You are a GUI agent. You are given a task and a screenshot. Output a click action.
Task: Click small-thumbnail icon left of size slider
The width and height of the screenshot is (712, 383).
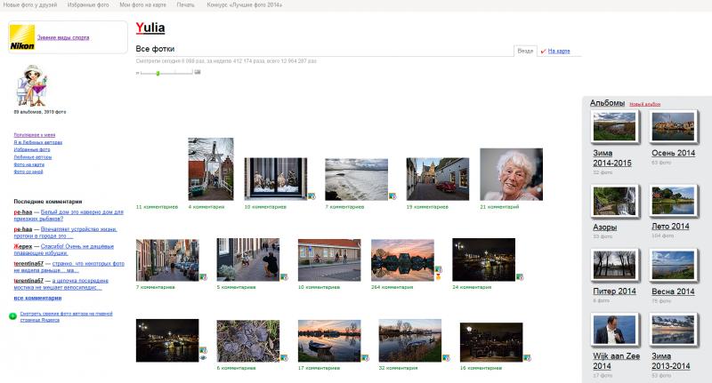[x=138, y=73]
